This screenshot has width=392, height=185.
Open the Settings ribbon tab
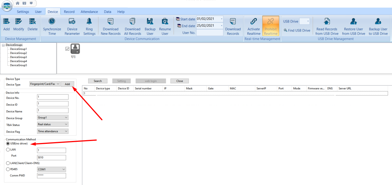click(x=23, y=12)
